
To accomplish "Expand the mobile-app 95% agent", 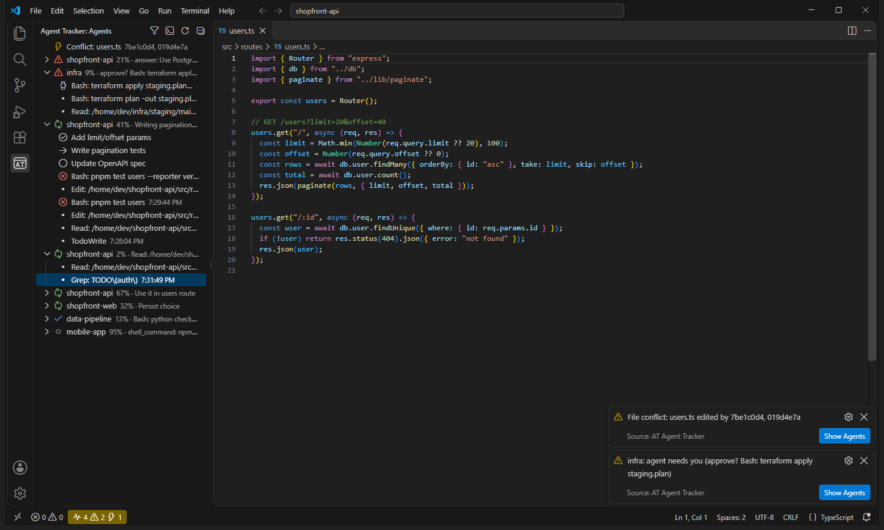I will coord(47,332).
